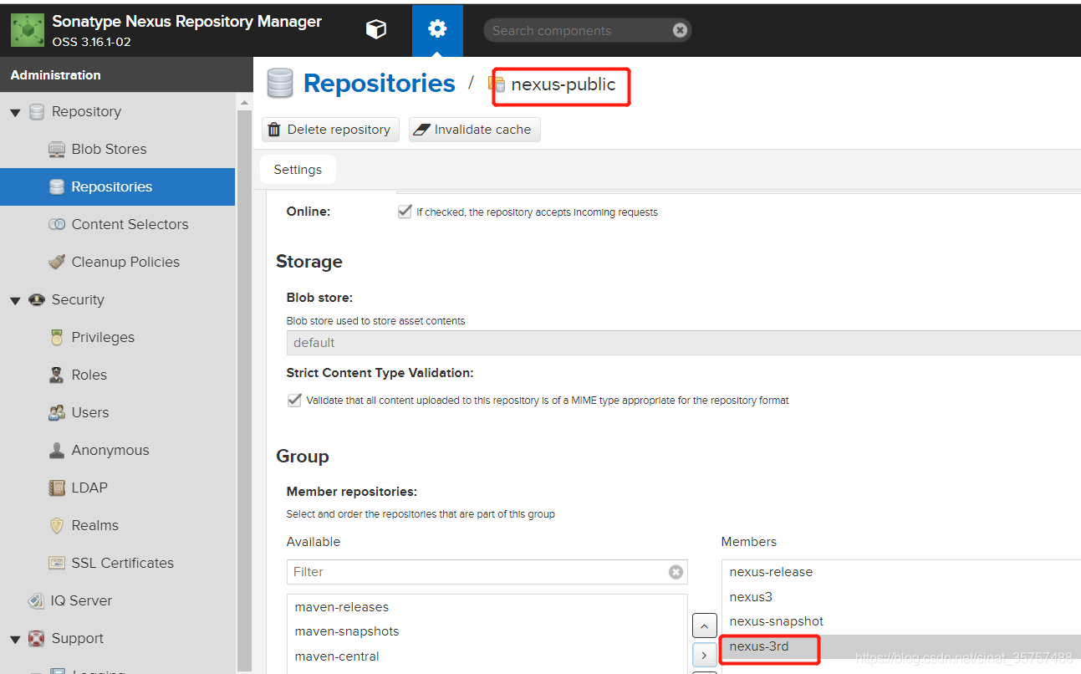The height and width of the screenshot is (674, 1081).
Task: Click the Cleanup Policies broom icon
Action: pos(57,262)
